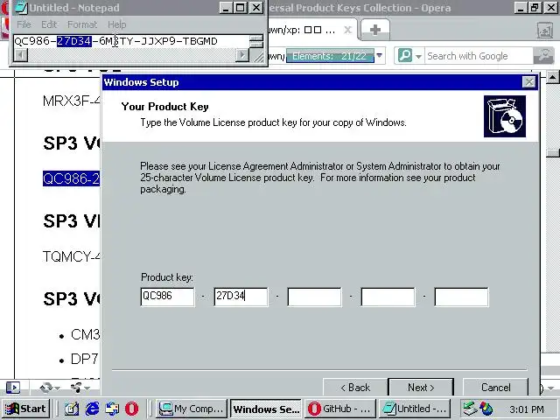The width and height of the screenshot is (560, 420).
Task: Click the Notepad title bar icon
Action: [x=21, y=8]
